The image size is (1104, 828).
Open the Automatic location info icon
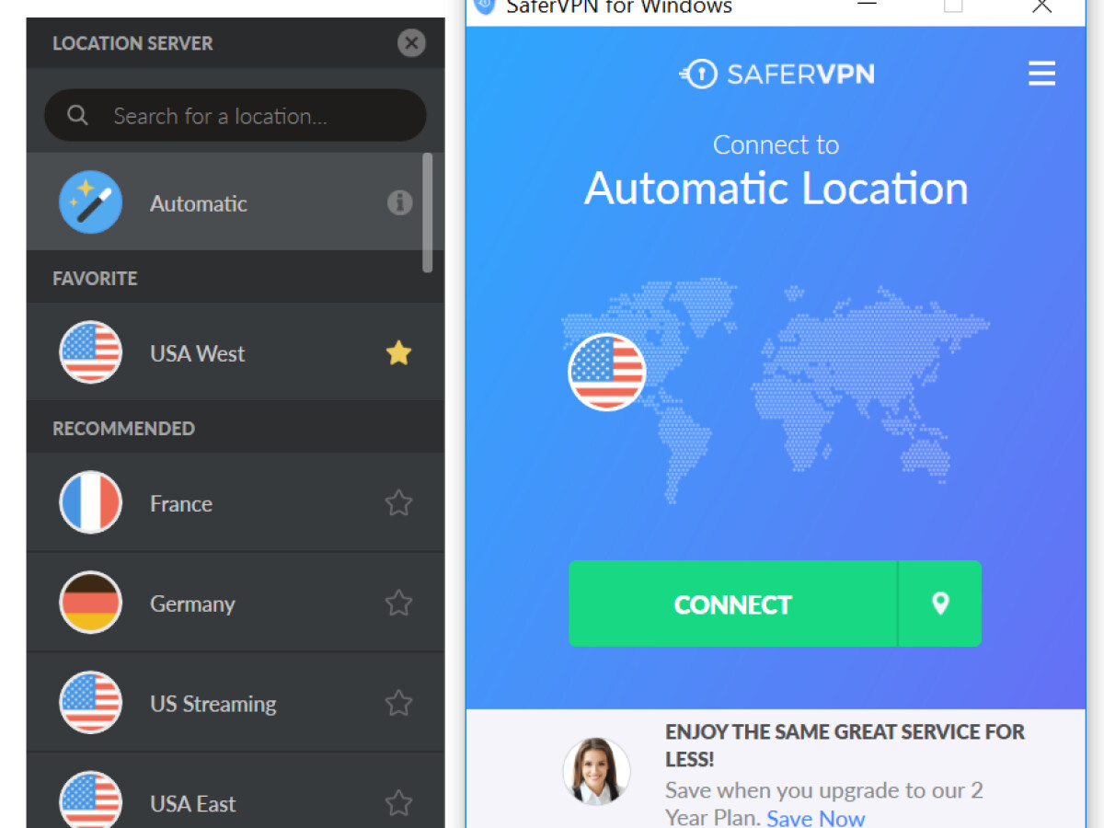[x=399, y=202]
